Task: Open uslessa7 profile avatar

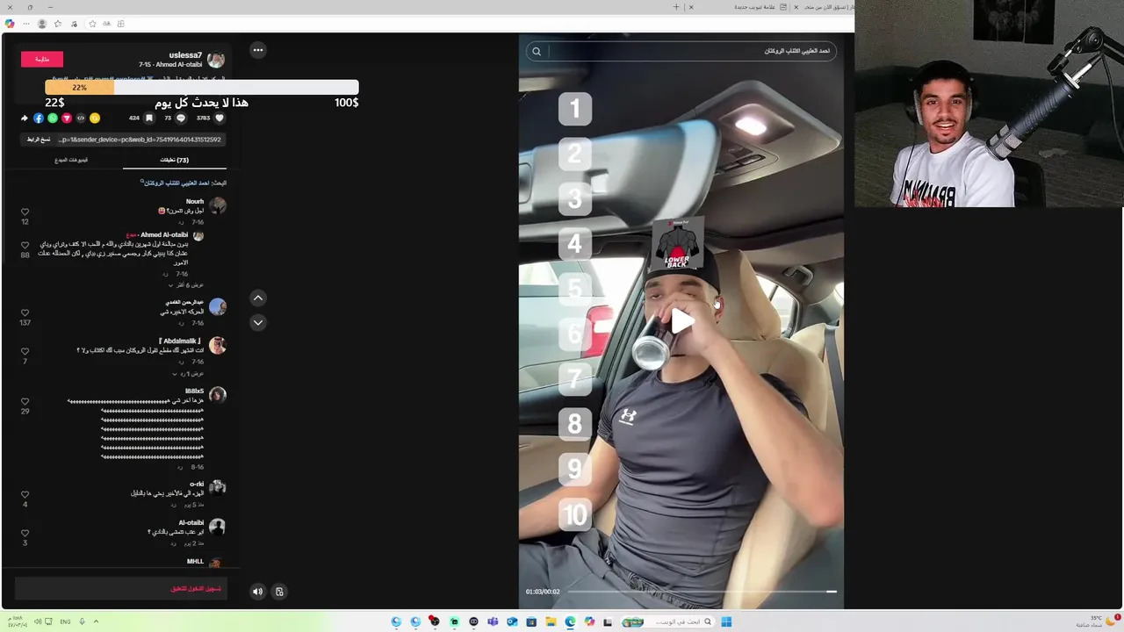Action: (x=216, y=60)
